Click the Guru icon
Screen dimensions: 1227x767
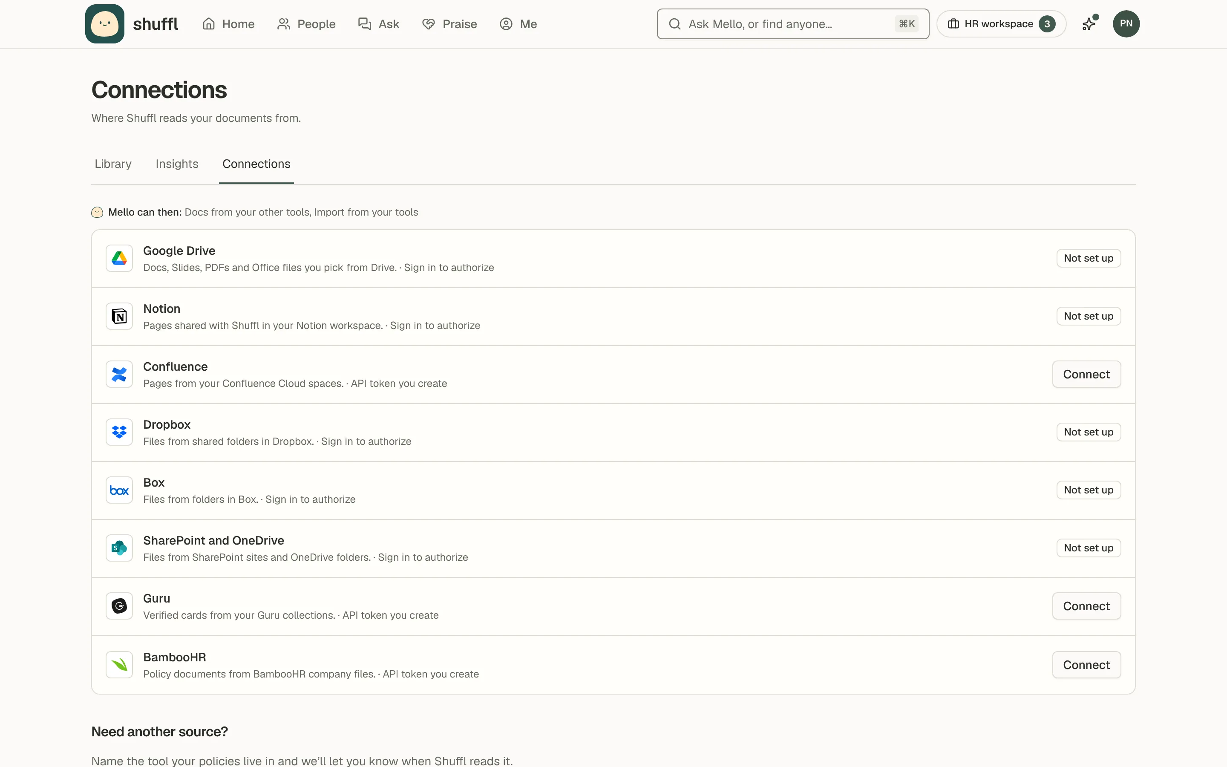pyautogui.click(x=119, y=606)
